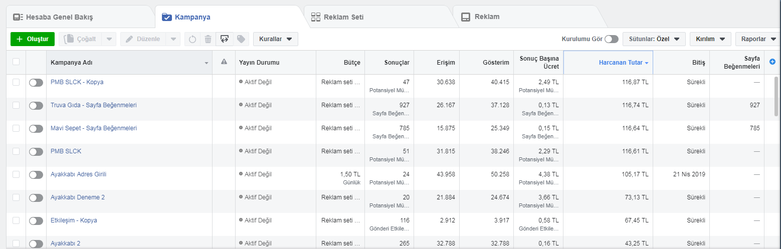The image size is (781, 249).
Task: Check the Truva Gıda row checkbox
Action: [16, 105]
